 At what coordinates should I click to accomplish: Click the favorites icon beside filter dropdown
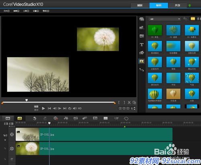pyautogui.click(x=185, y=19)
